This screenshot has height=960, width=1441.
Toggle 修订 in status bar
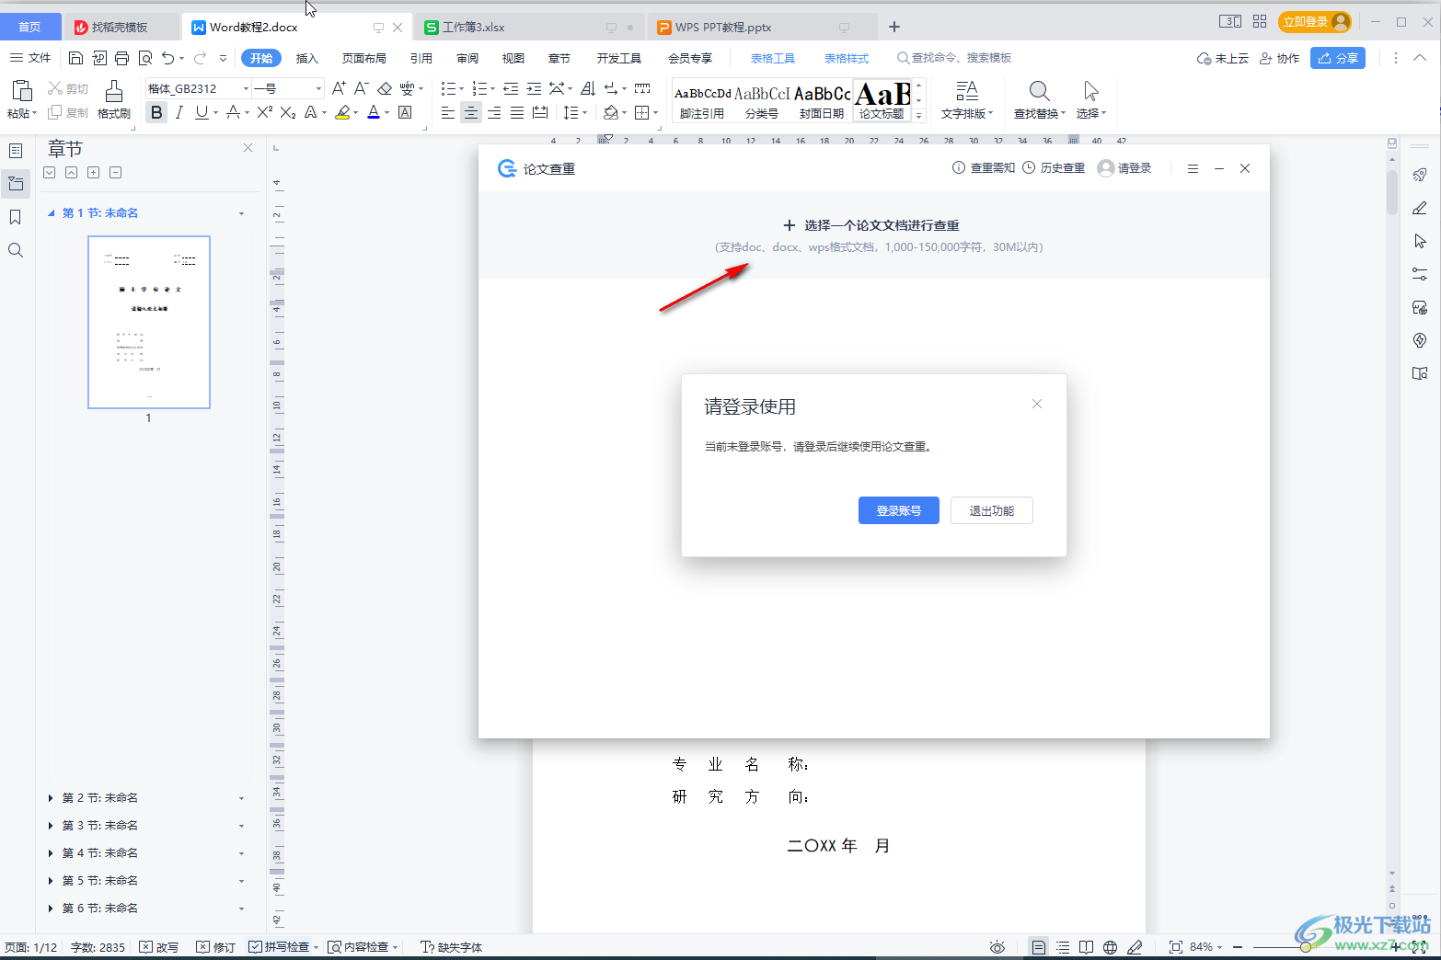point(216,947)
